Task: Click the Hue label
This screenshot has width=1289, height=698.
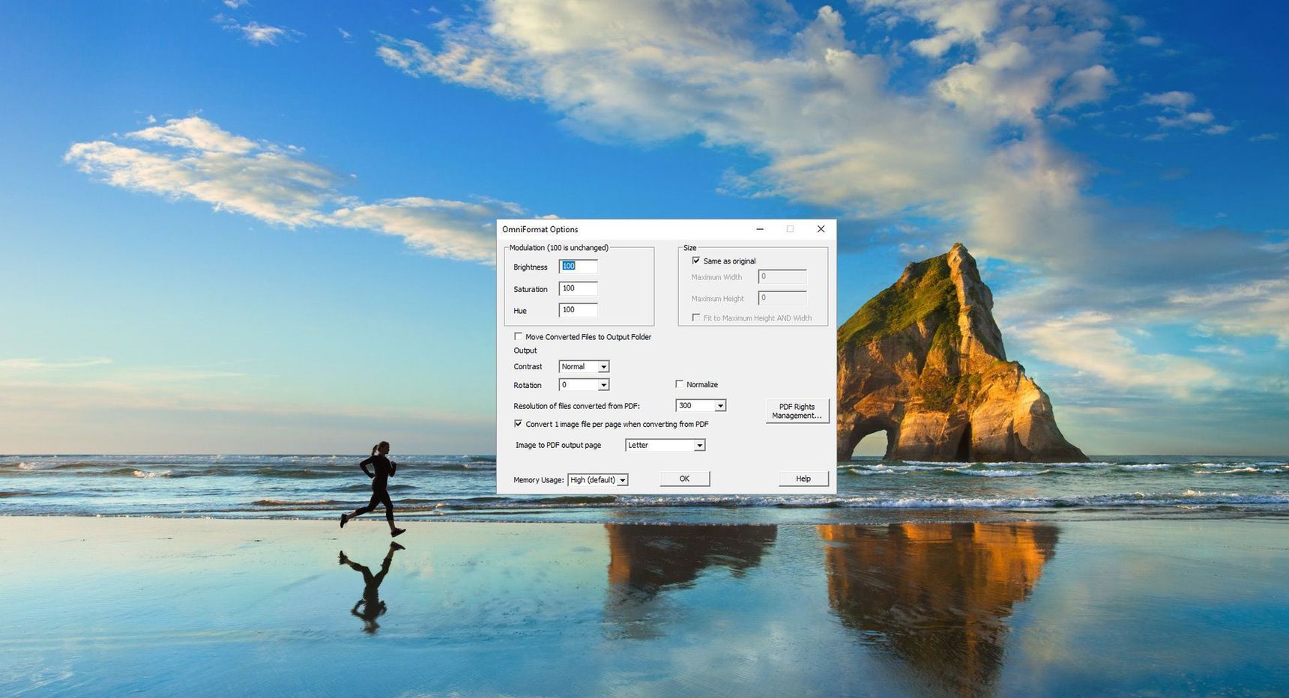Action: click(x=520, y=311)
